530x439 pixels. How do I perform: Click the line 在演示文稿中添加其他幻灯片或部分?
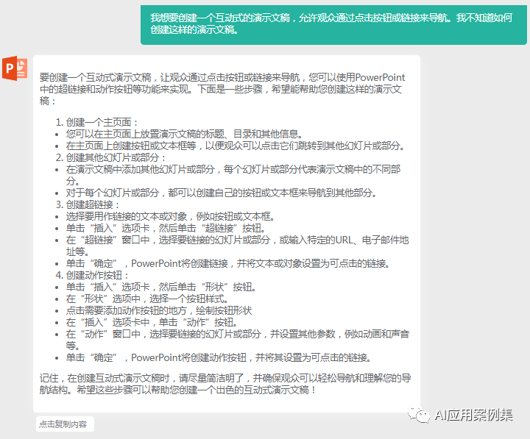[233, 175]
